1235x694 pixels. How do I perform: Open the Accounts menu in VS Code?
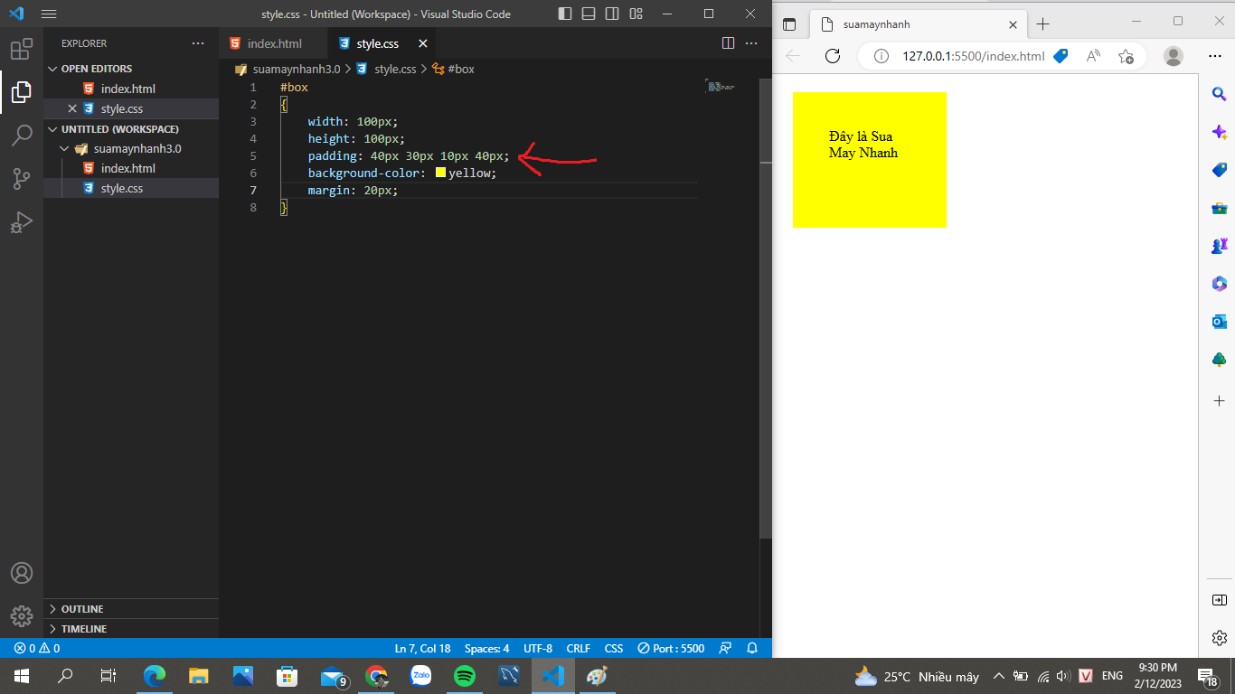(22, 573)
